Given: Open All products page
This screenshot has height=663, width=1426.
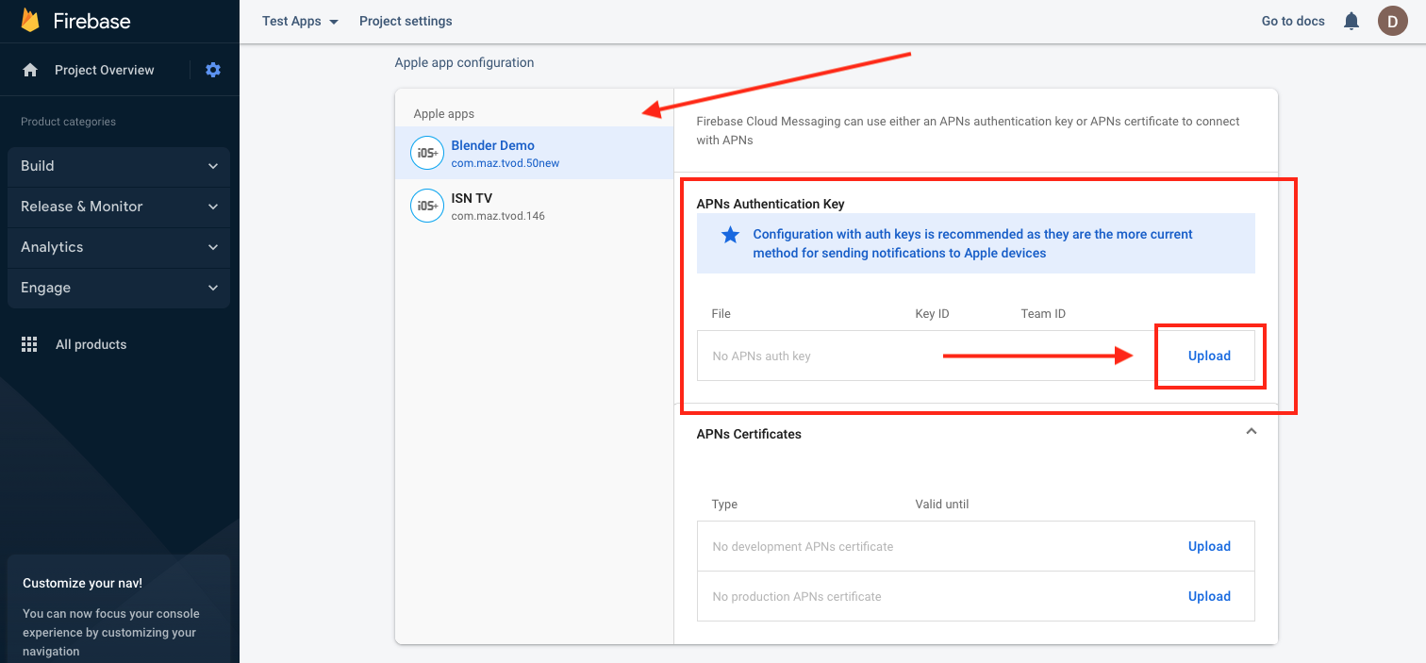Looking at the screenshot, I should point(91,344).
